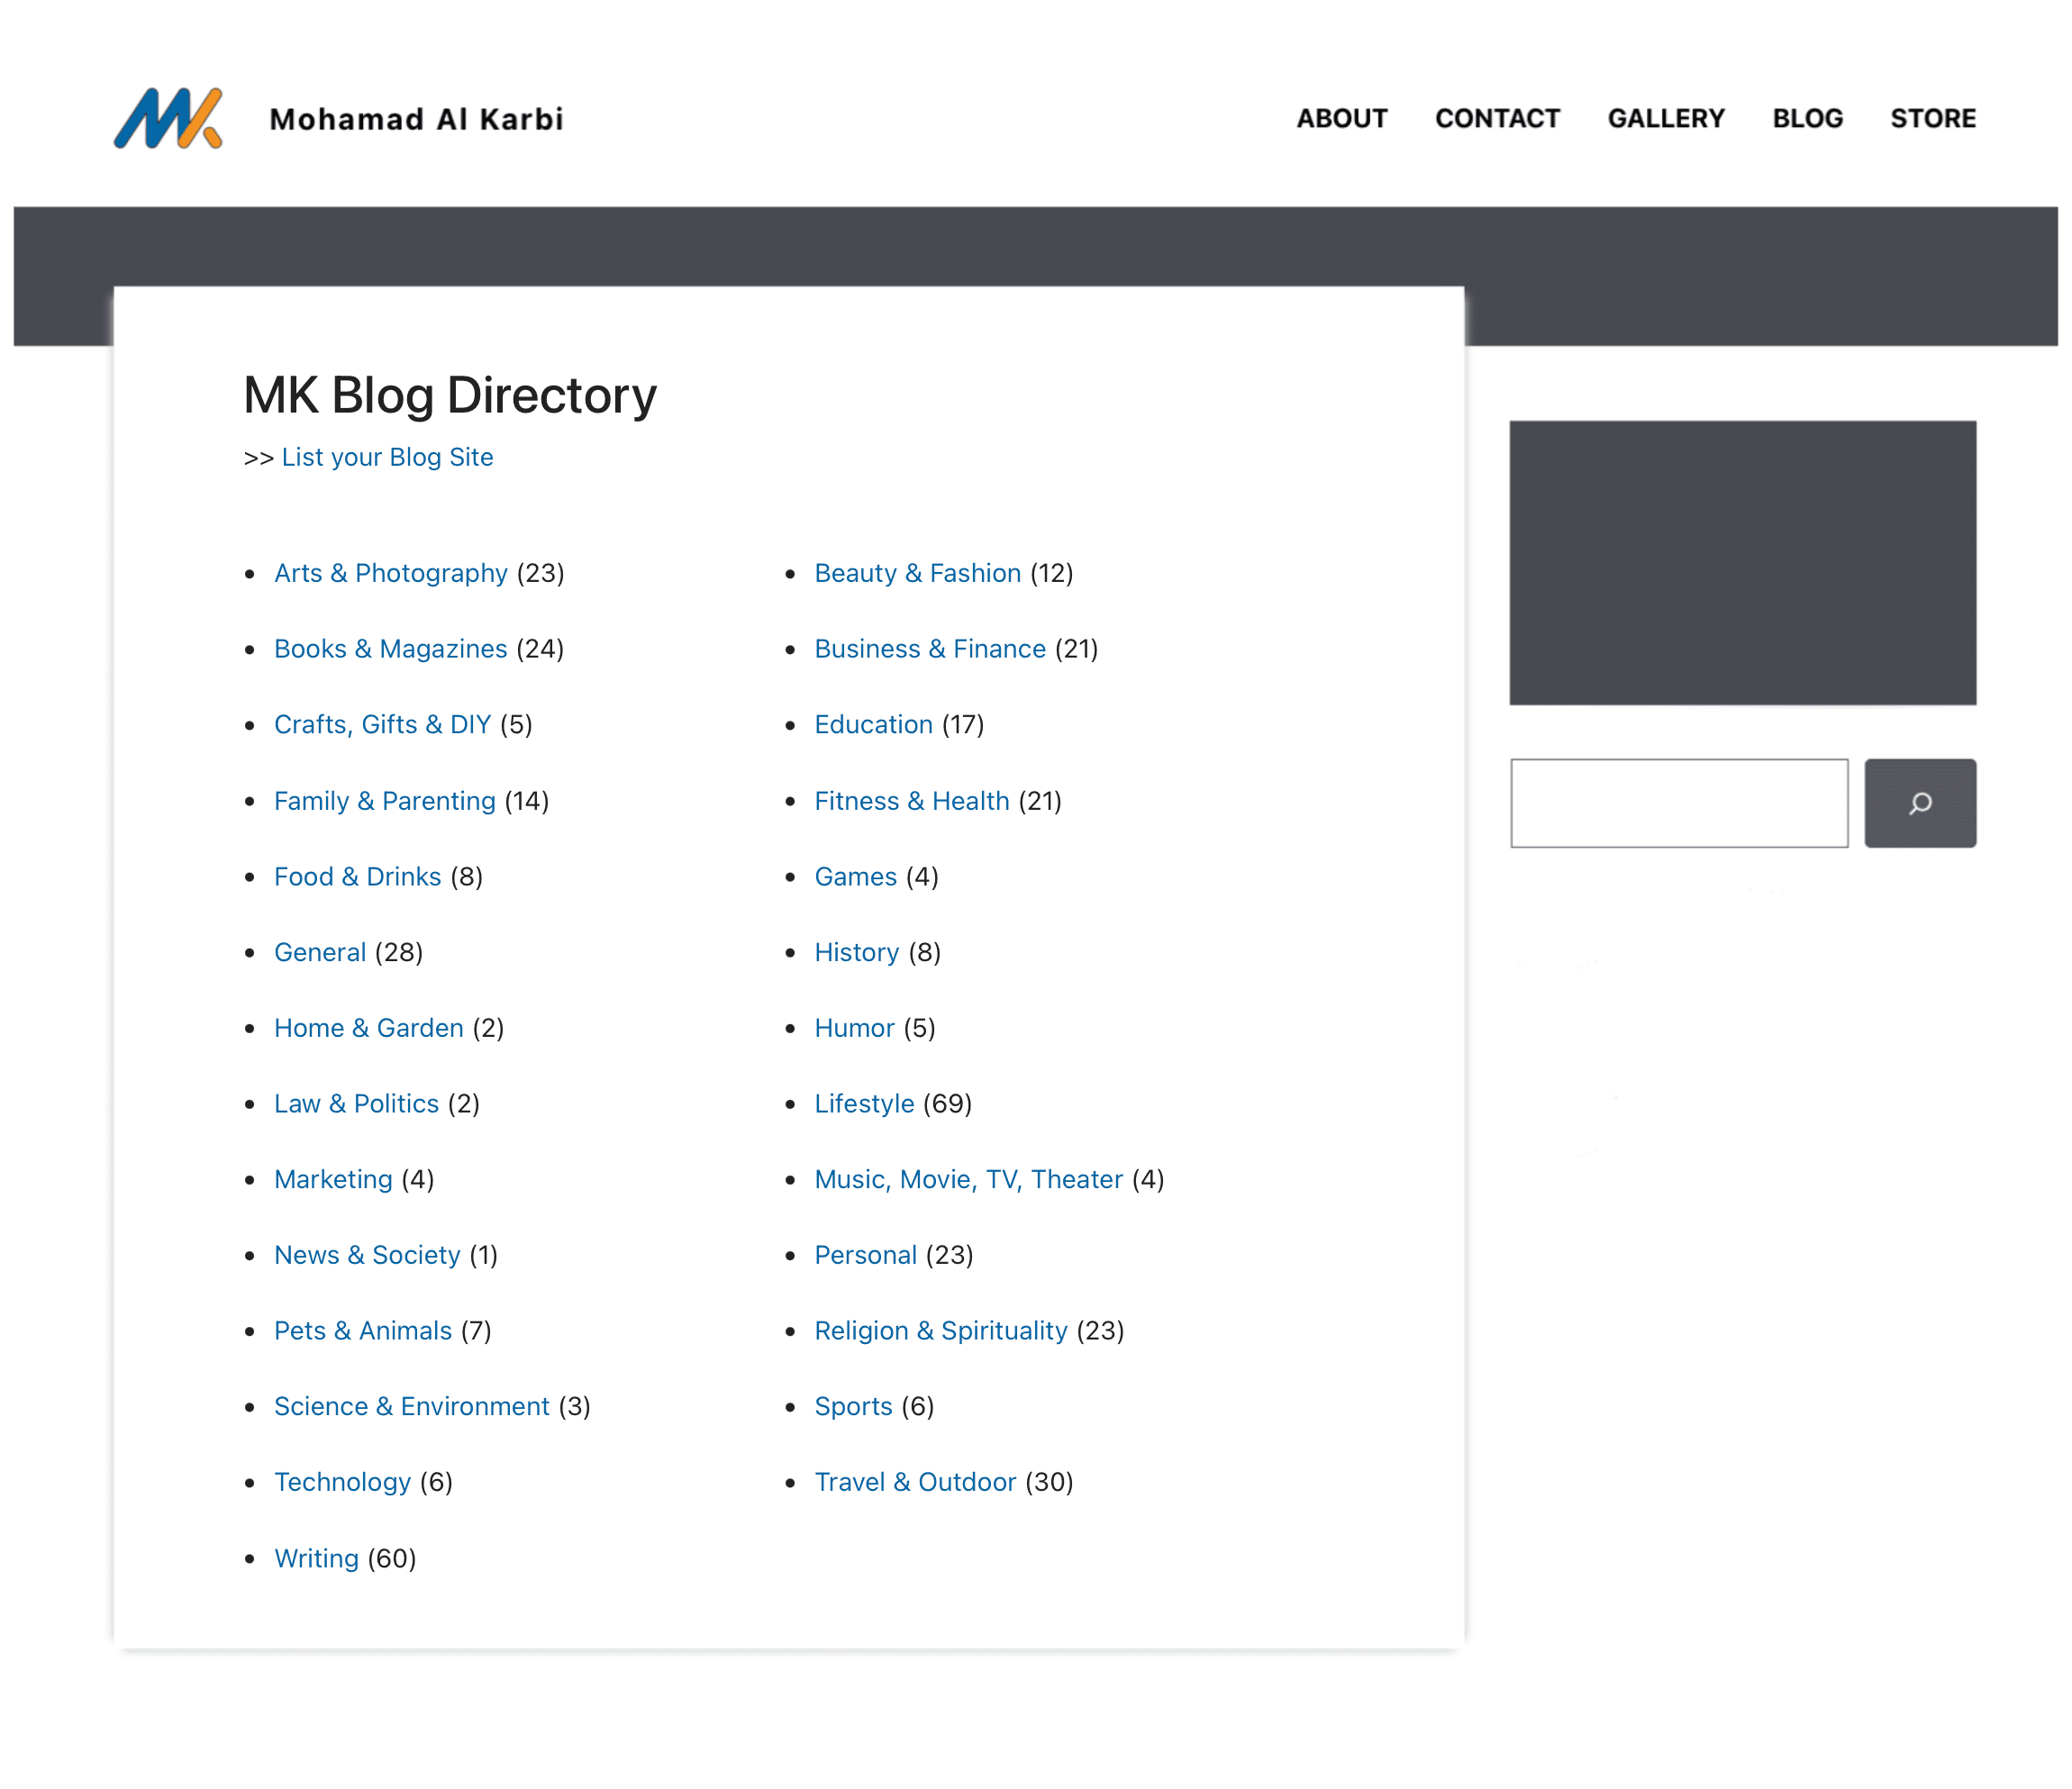Viewport: 2072px width, 1789px height.
Task: Click the MK logo icon
Action: (166, 118)
